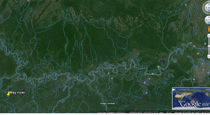The height and width of the screenshot is (115, 210).
Task: Select the May river placemark label
Action: pyautogui.click(x=17, y=93)
